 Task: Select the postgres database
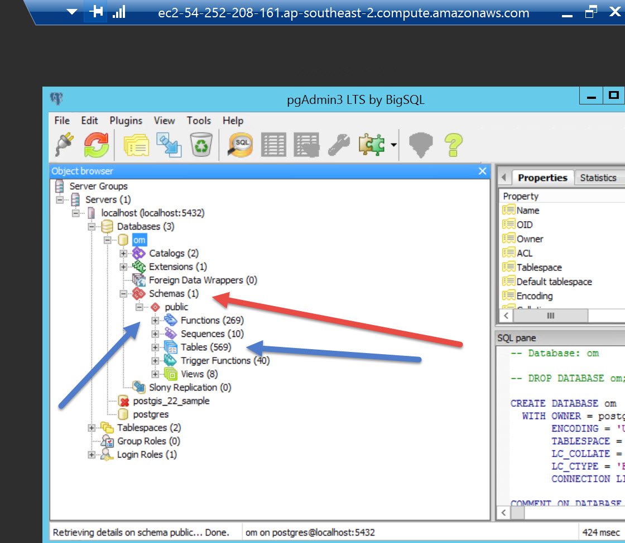coord(151,415)
